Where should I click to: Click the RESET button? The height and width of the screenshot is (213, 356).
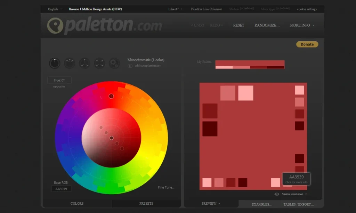(x=238, y=25)
